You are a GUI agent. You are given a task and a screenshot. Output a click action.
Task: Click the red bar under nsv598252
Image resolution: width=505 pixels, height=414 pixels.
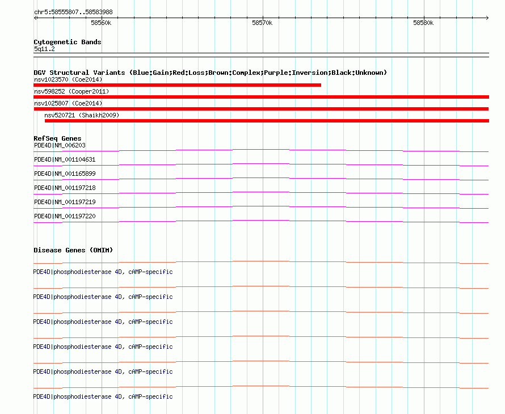[x=262, y=97]
